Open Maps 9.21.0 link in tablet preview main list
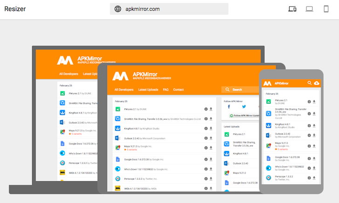This screenshot has height=203, width=339. coord(130,146)
